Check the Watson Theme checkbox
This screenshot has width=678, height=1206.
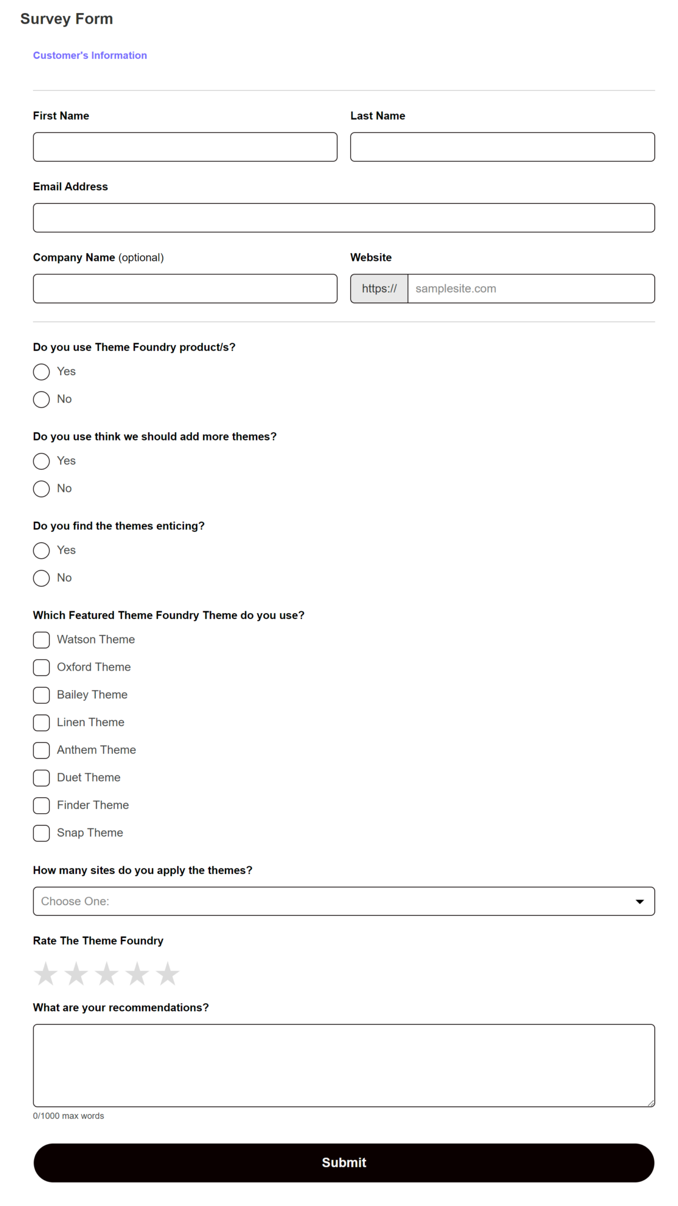tap(41, 640)
